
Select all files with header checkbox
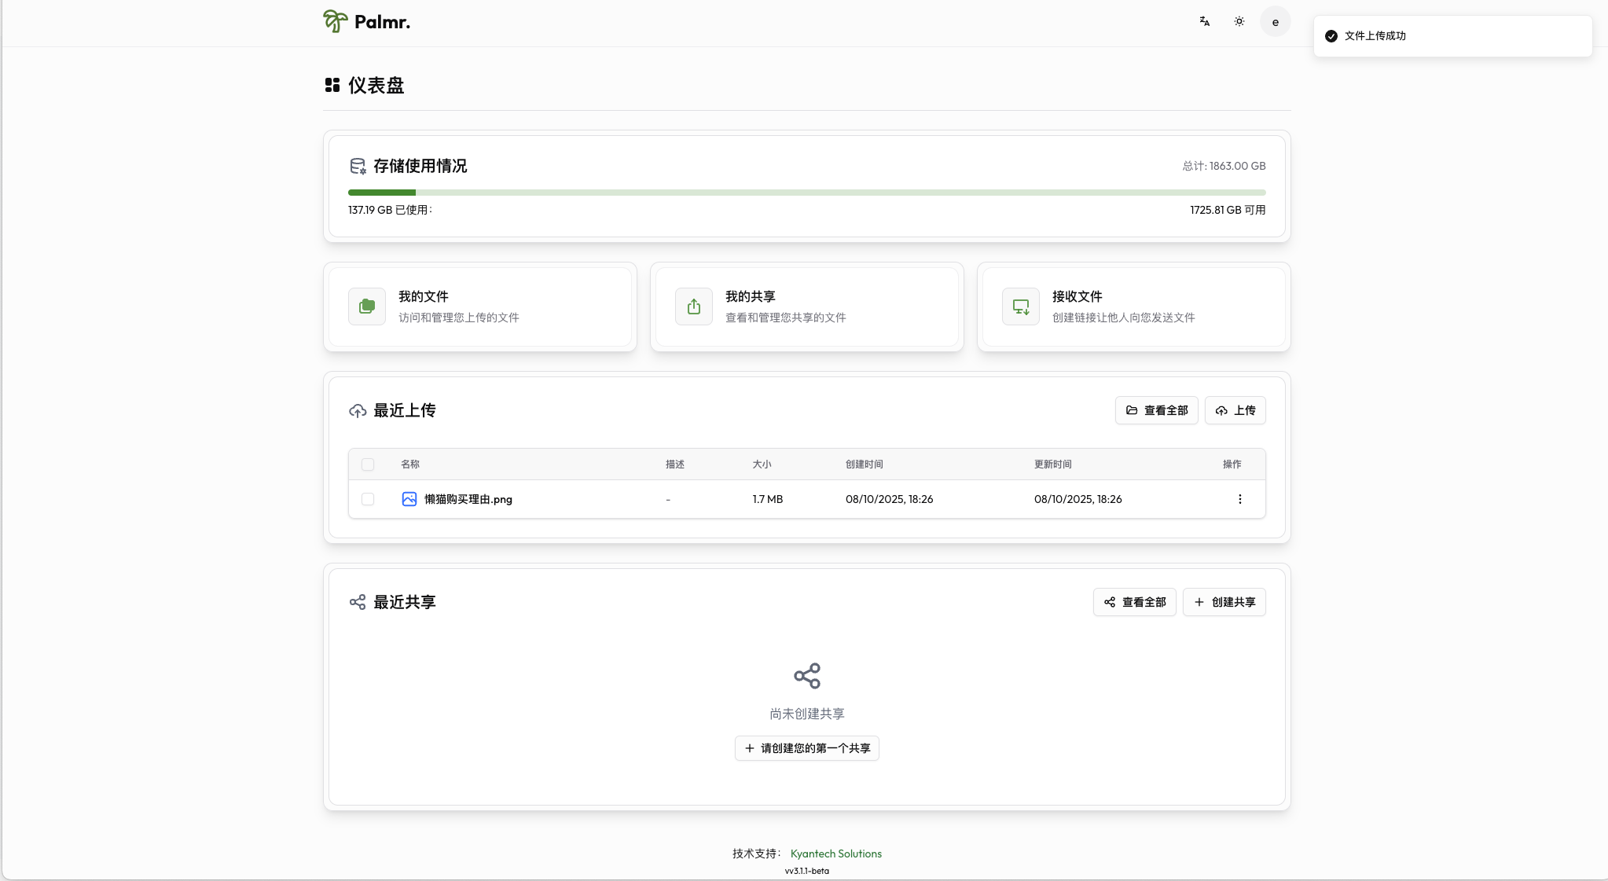click(368, 464)
